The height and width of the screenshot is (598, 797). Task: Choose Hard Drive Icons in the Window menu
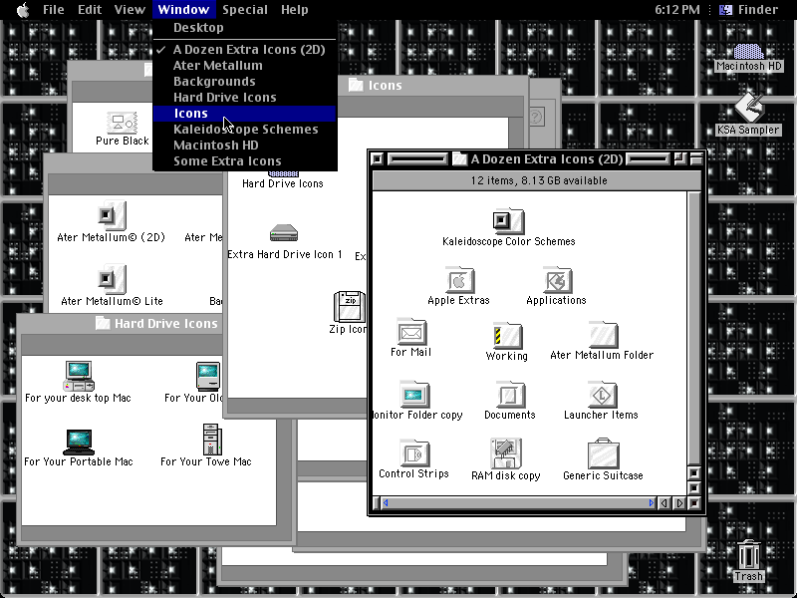[244, 97]
